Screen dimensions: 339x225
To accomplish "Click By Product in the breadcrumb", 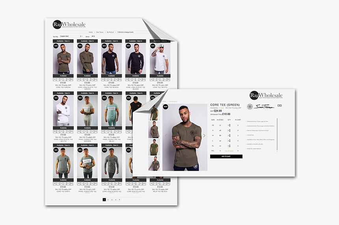I will pyautogui.click(x=110, y=32).
